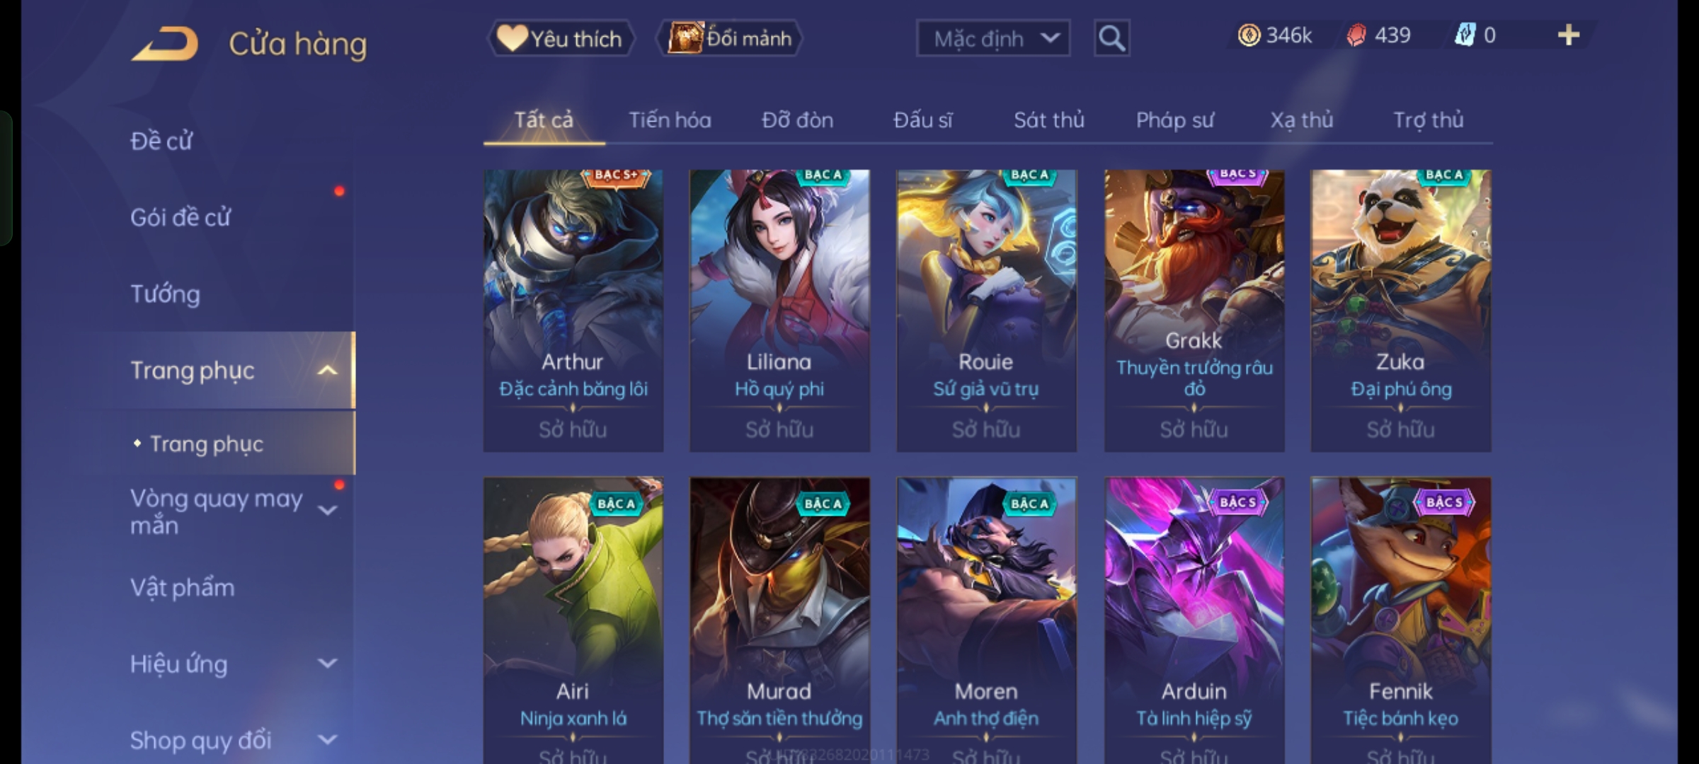Open the Mặc định sort dropdown
The image size is (1699, 764).
pos(992,38)
